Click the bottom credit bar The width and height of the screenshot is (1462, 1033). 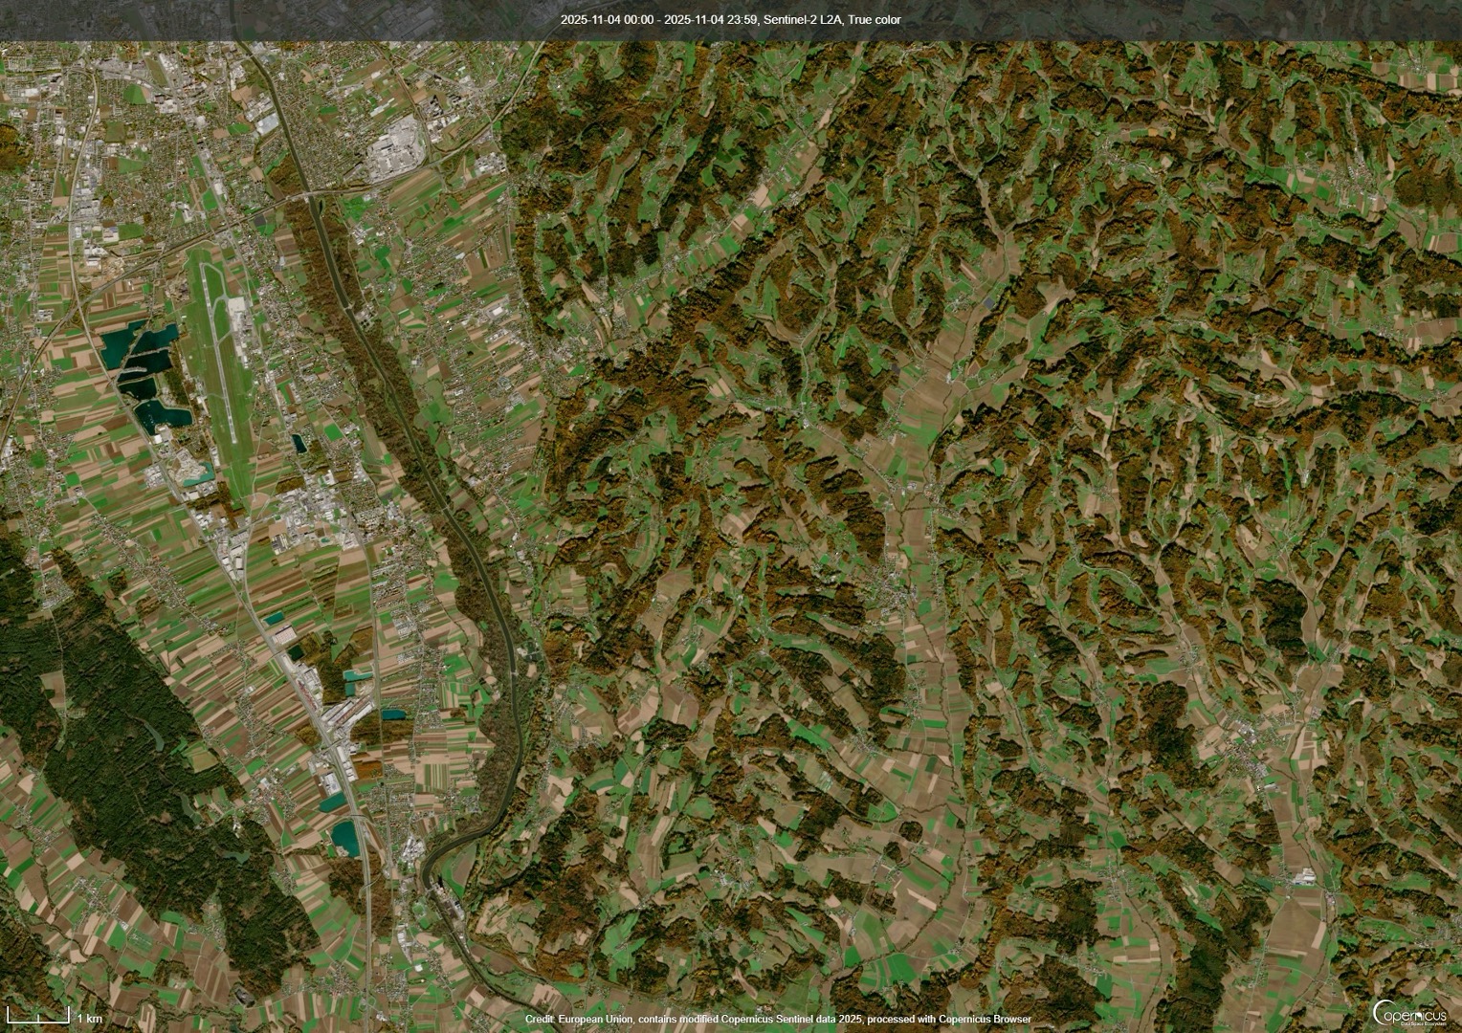click(x=731, y=1020)
